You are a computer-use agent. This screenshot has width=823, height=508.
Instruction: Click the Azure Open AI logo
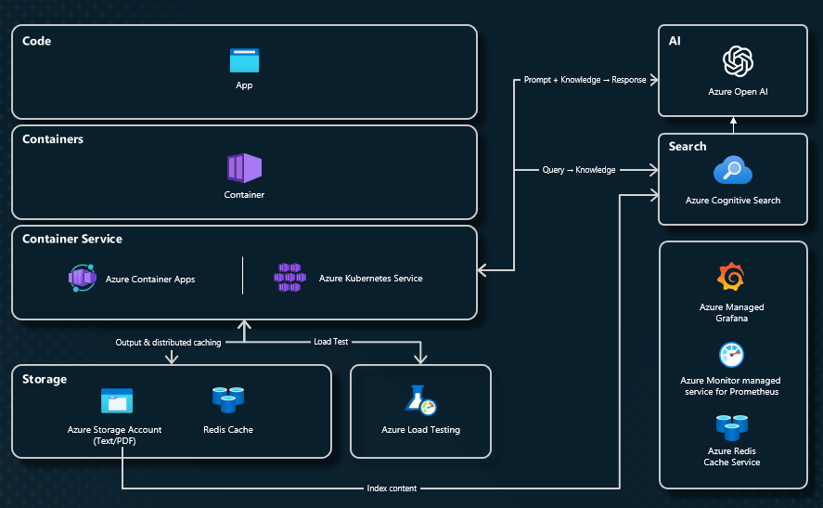[x=738, y=61]
